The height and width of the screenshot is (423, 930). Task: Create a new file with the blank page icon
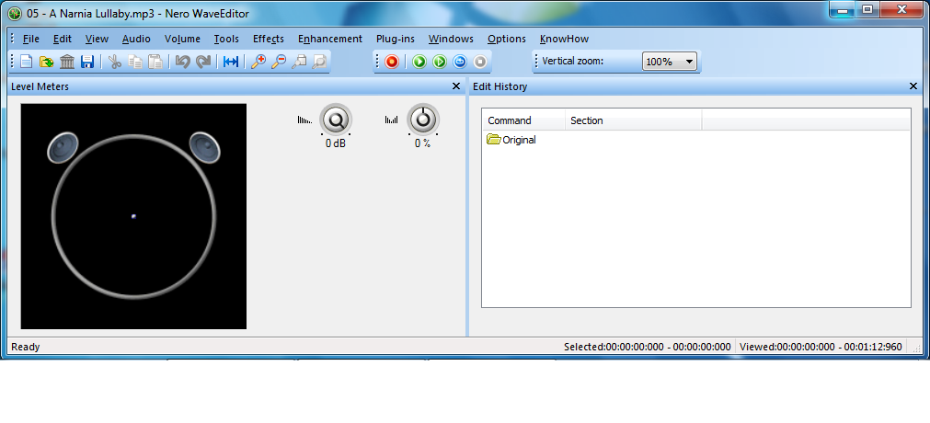(27, 62)
